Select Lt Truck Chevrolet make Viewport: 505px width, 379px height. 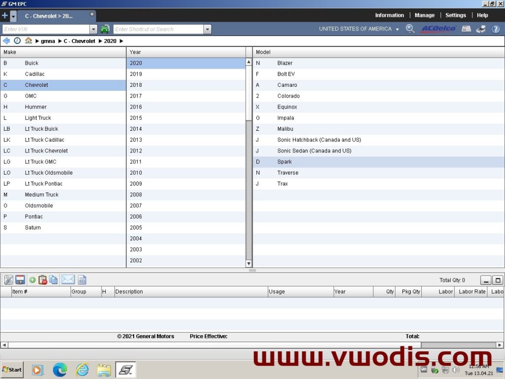[x=63, y=151]
